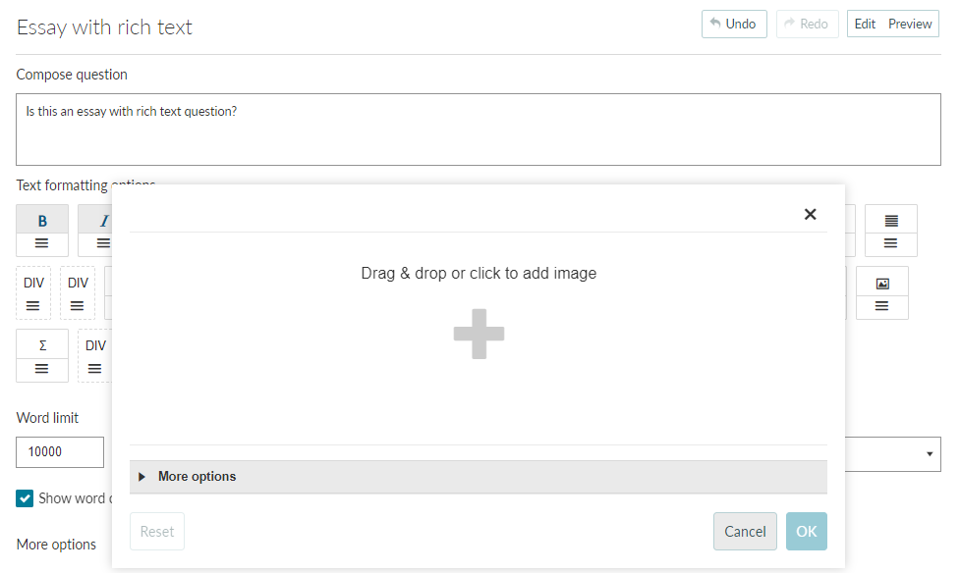Click the justify alignment icon at right
This screenshot has height=573, width=960.
pos(891,220)
